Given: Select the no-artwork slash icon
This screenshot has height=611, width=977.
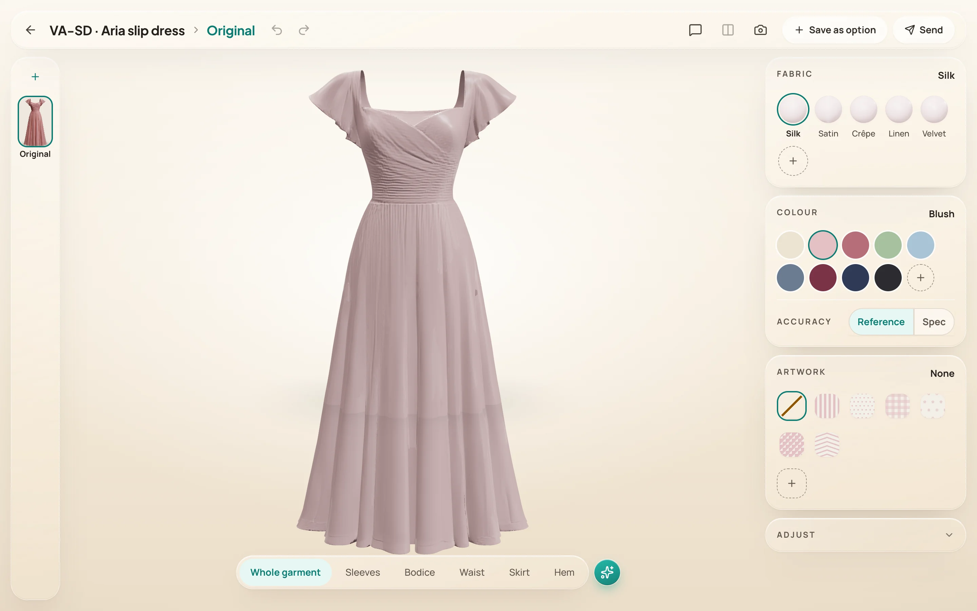Looking at the screenshot, I should (x=792, y=406).
